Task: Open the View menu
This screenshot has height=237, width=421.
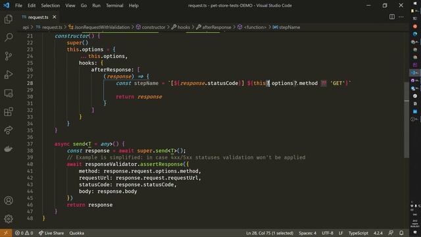Action: [x=70, y=5]
